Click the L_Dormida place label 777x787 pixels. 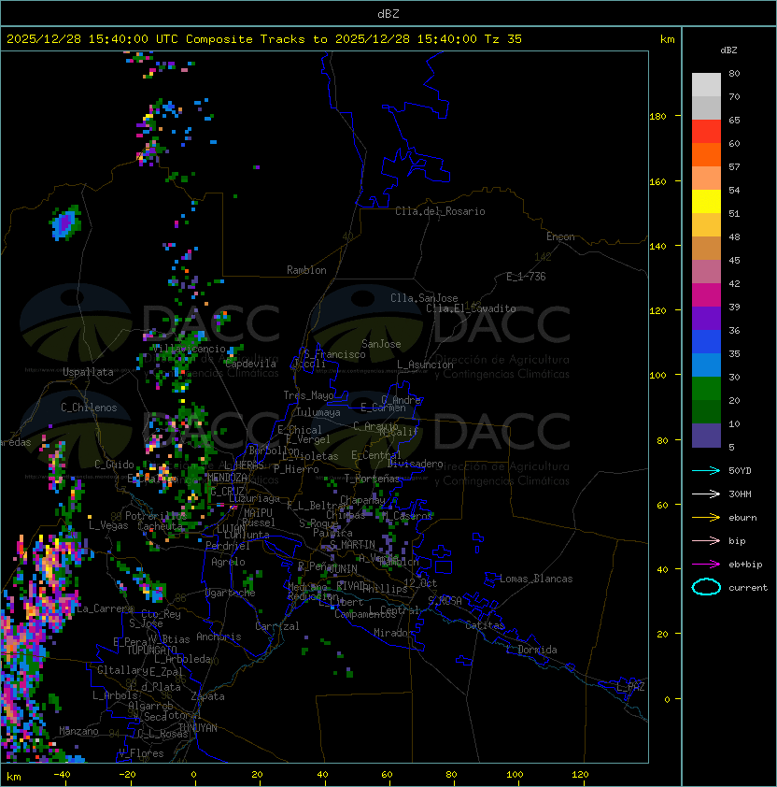point(531,650)
